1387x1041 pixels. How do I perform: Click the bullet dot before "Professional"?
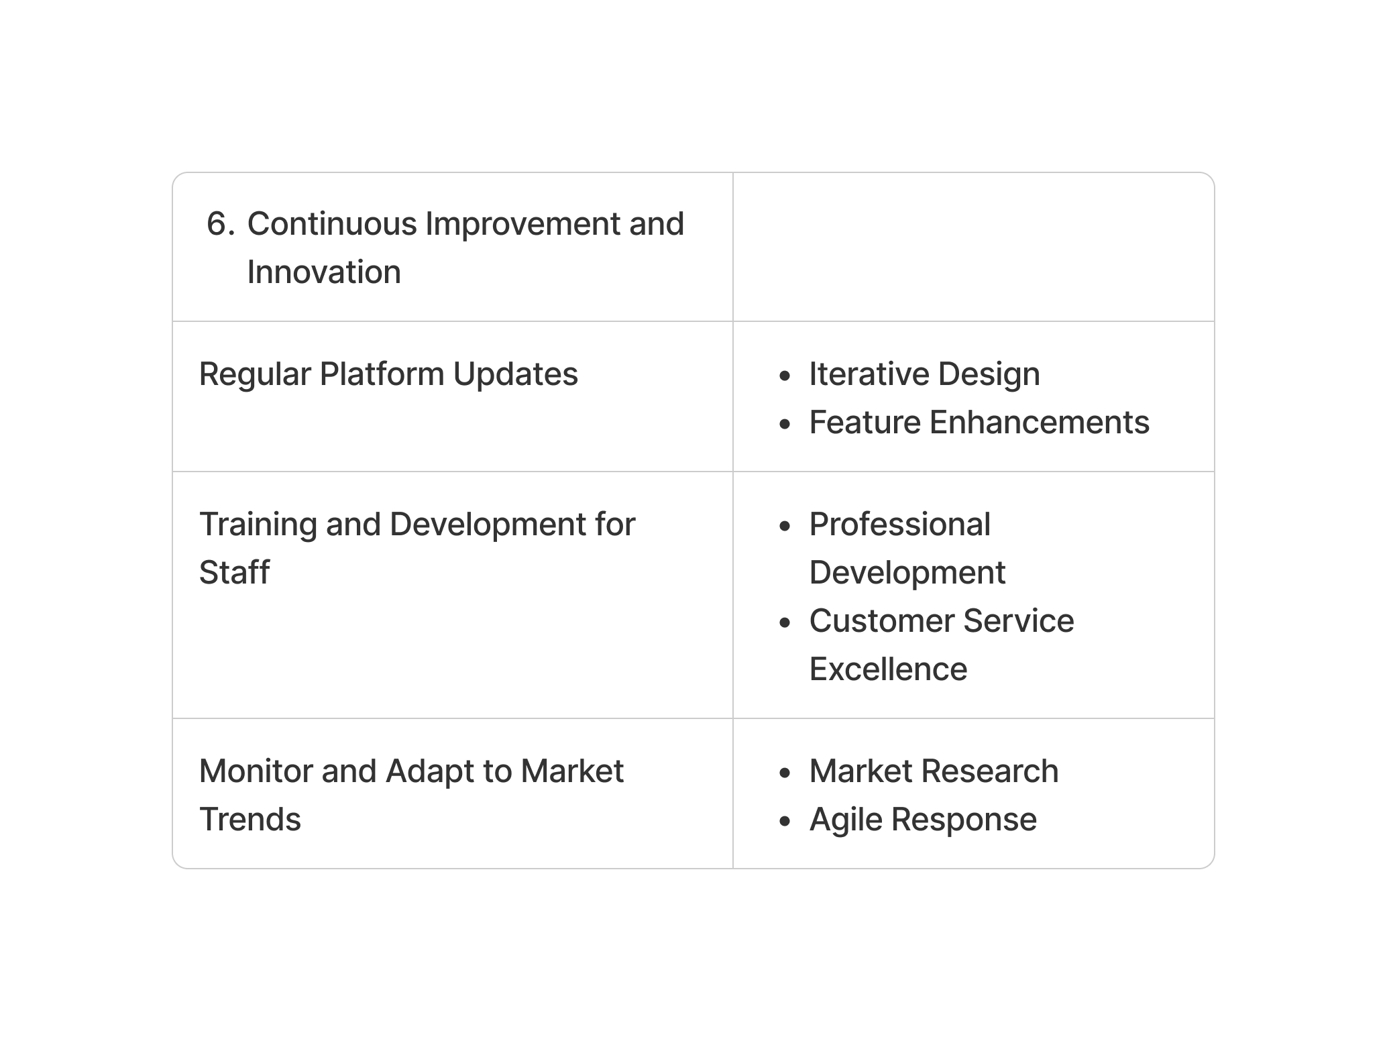(785, 527)
